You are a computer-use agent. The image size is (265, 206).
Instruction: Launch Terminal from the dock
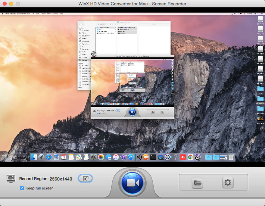pyautogui.click(x=153, y=157)
